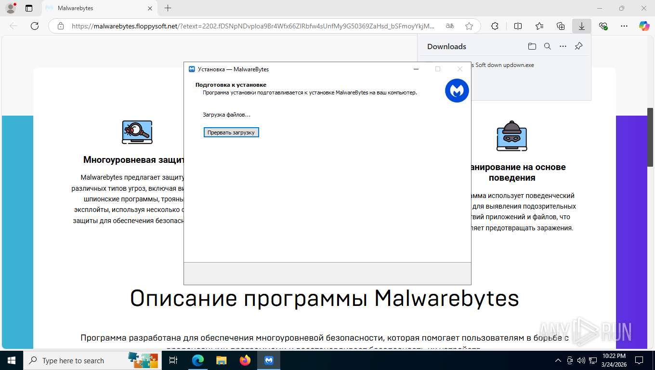
Task: Open Microsoft Edge from taskbar
Action: click(197, 360)
